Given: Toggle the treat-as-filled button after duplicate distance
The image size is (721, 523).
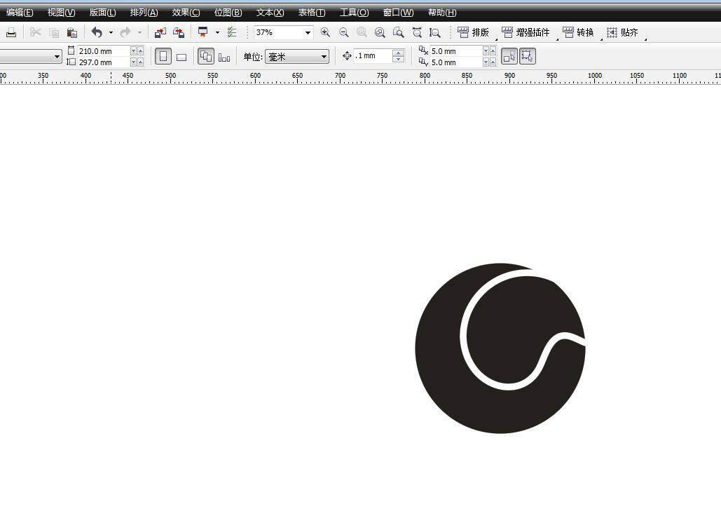Looking at the screenshot, I should tap(509, 57).
